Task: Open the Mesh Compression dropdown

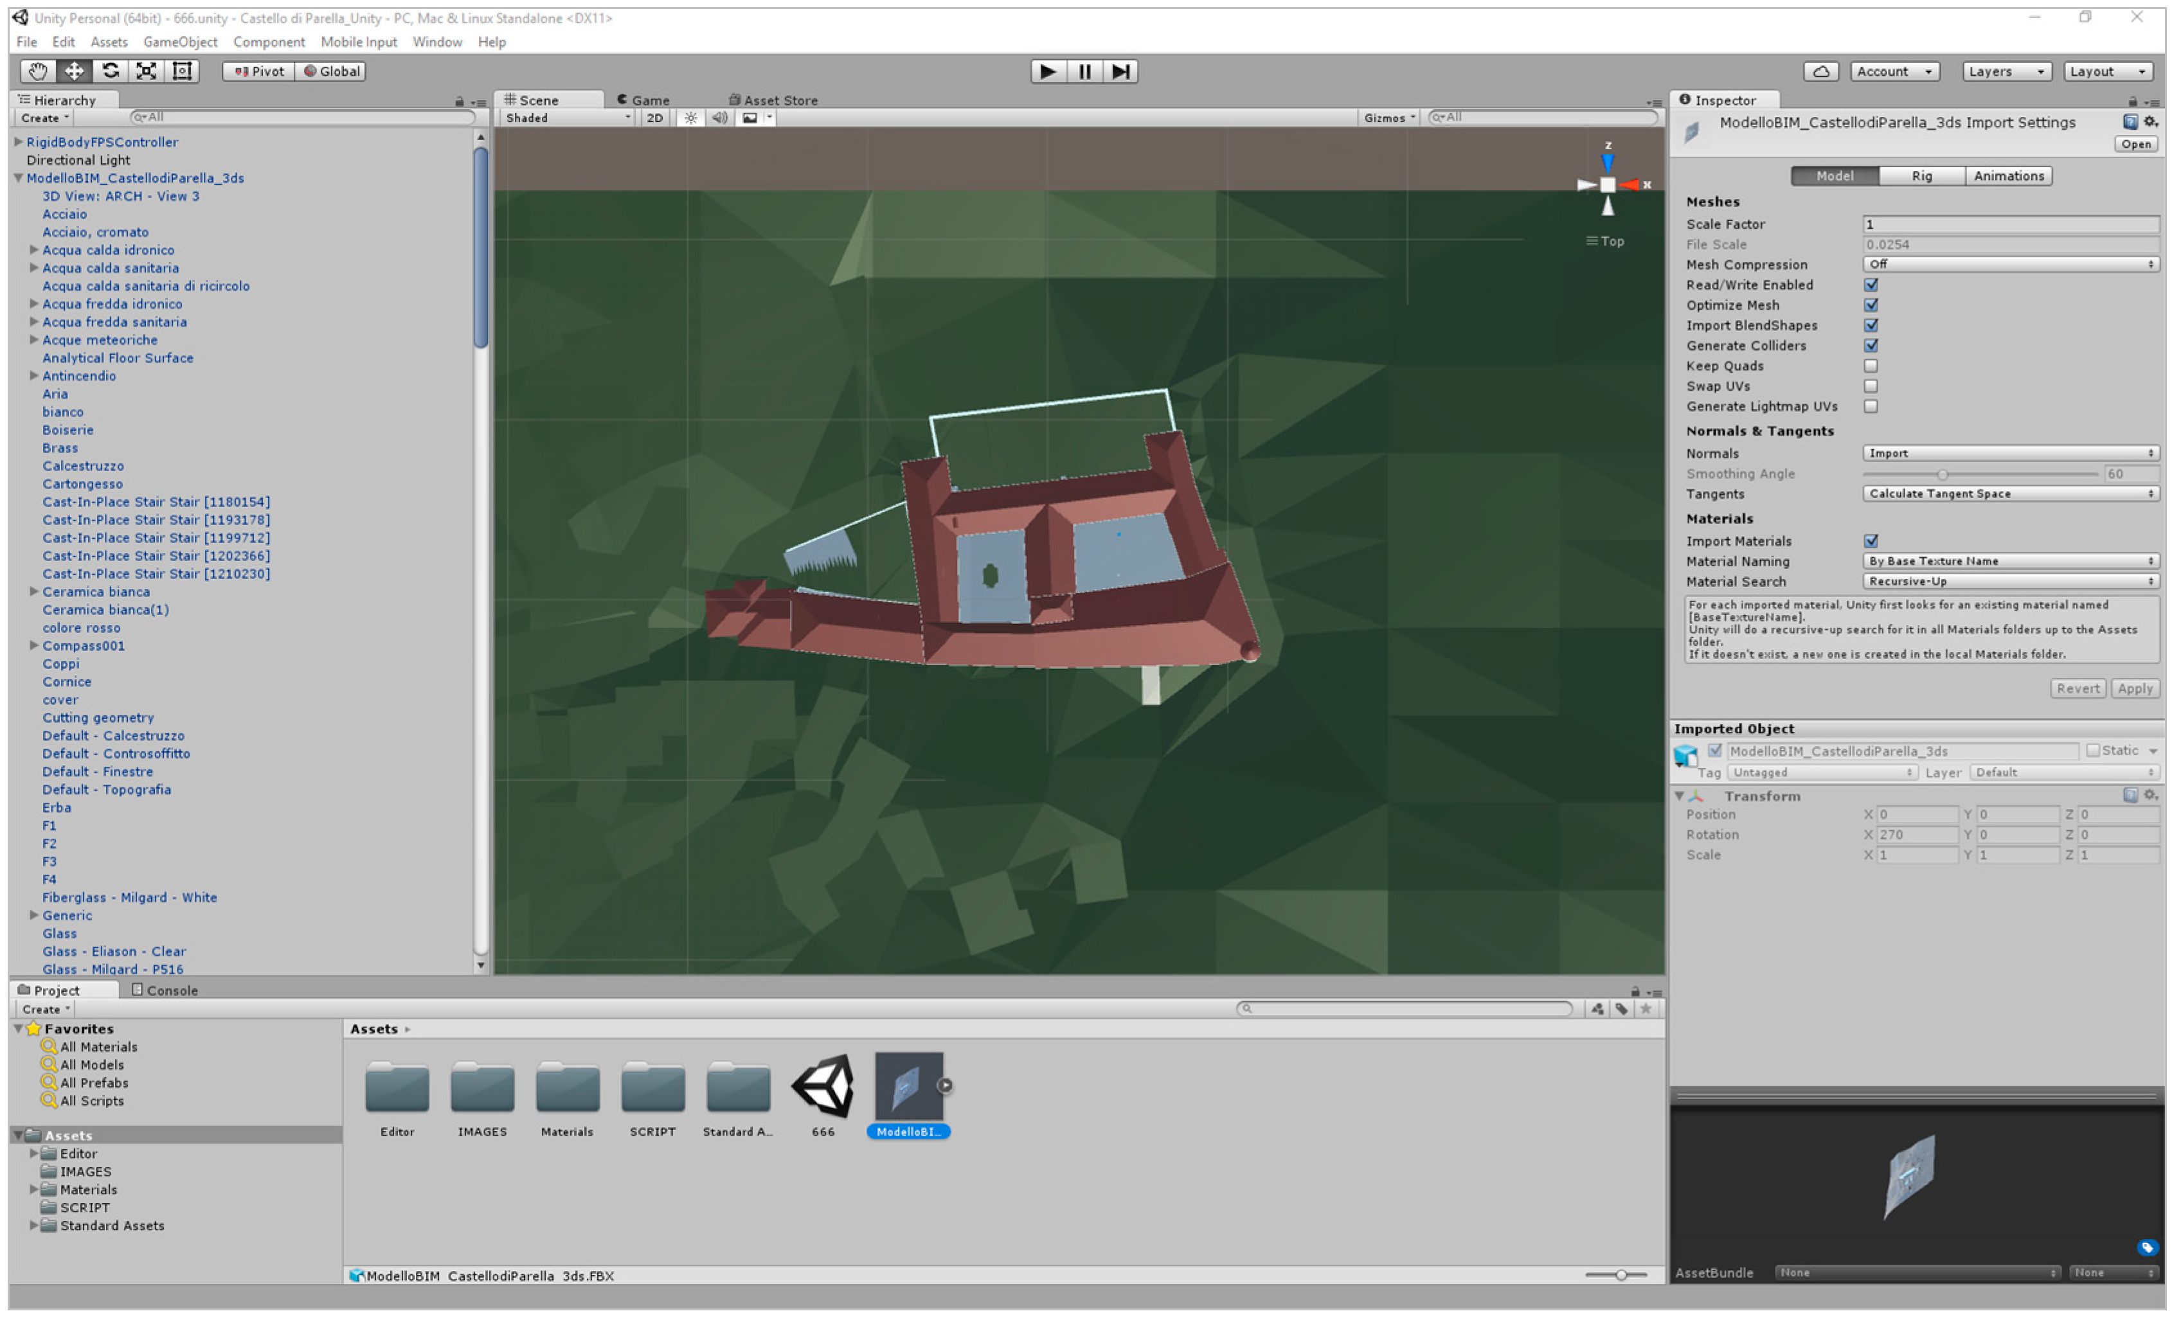Action: click(x=2009, y=265)
